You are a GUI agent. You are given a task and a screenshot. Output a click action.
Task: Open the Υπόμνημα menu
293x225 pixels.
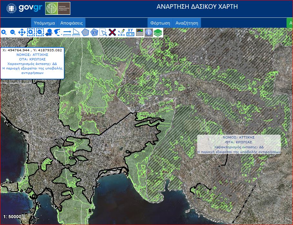tap(45, 23)
